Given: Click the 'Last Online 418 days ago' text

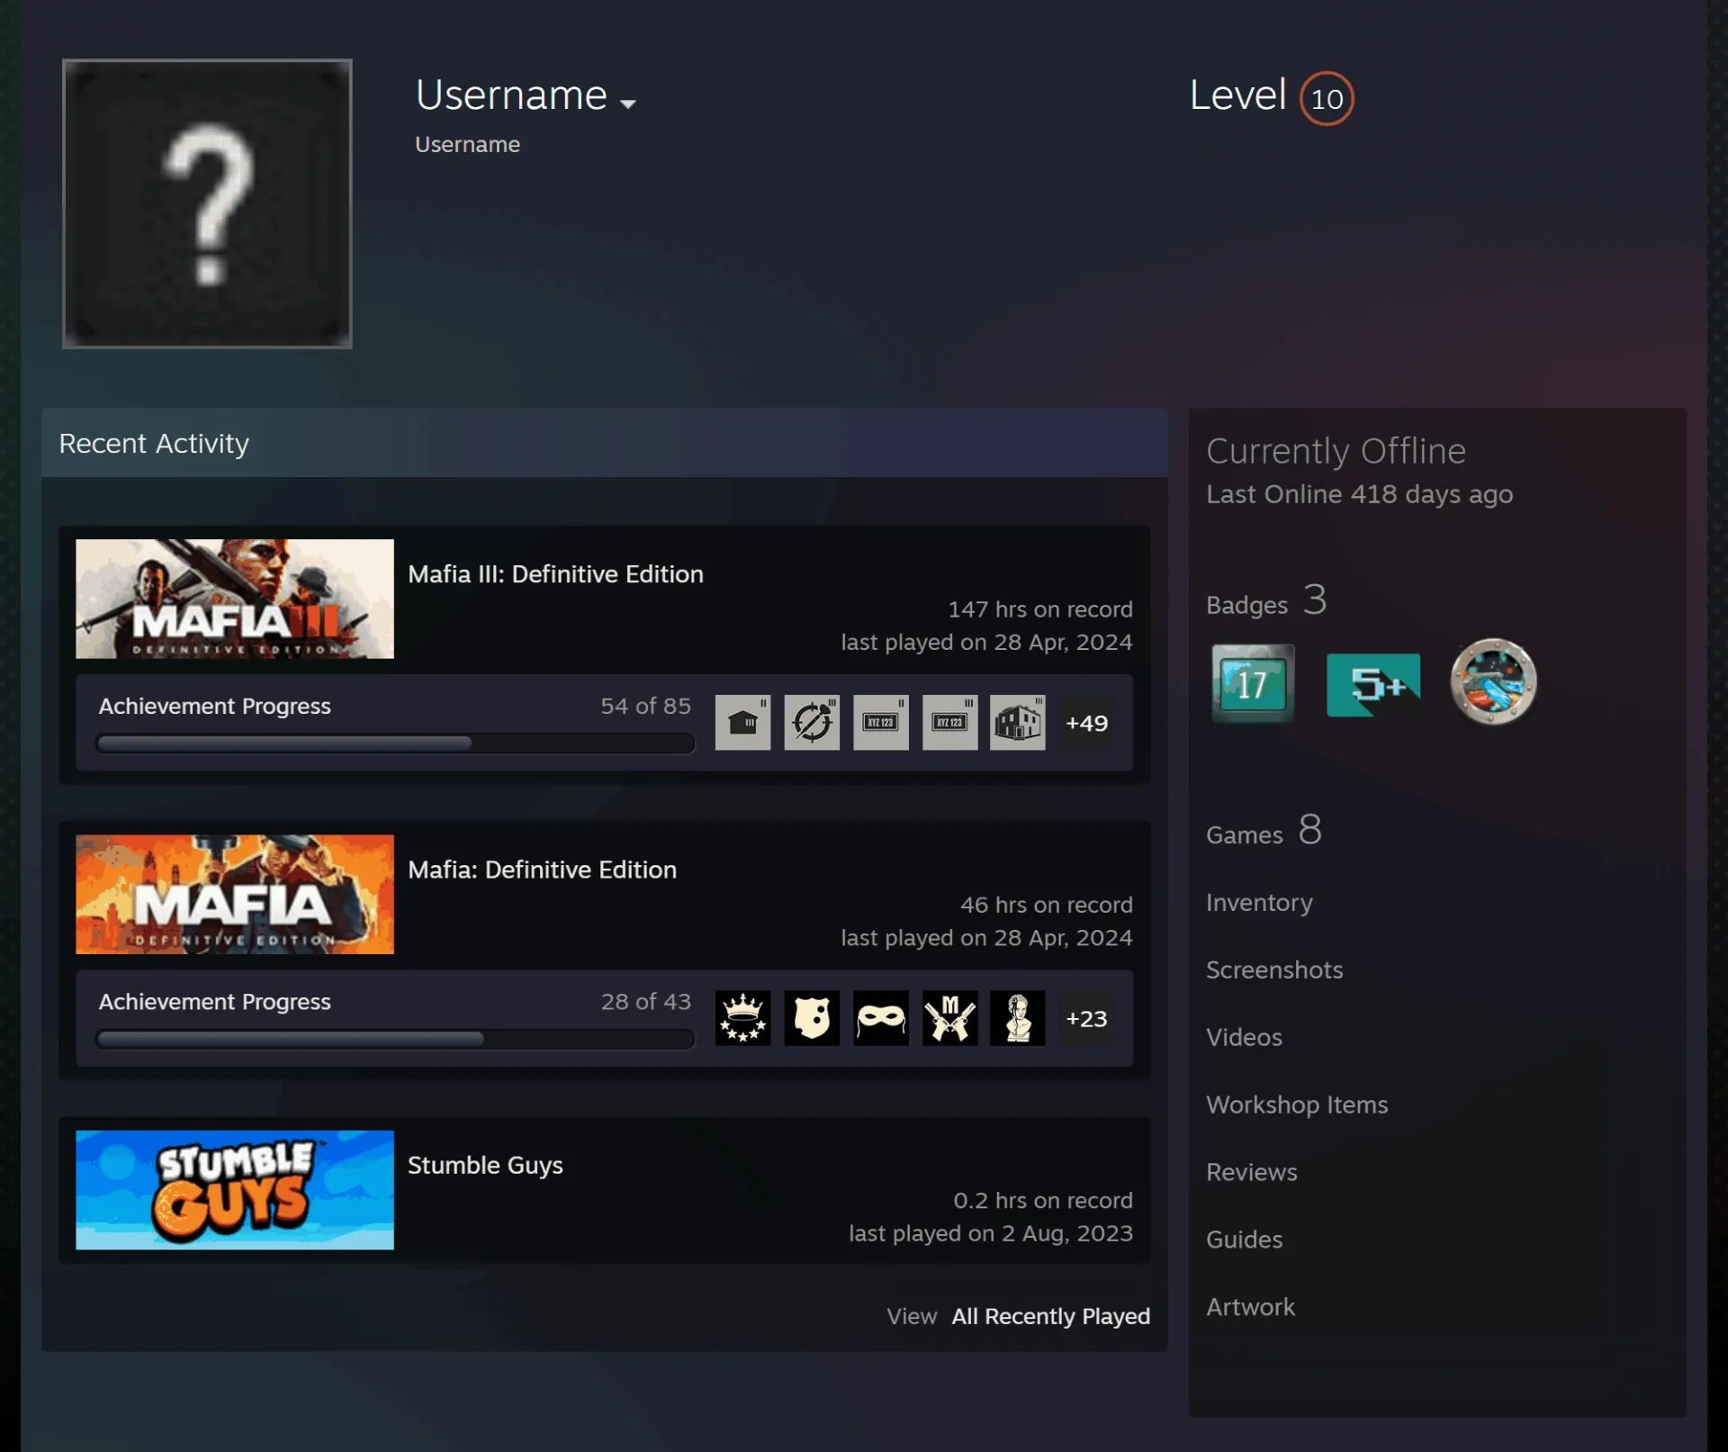Looking at the screenshot, I should [1359, 494].
